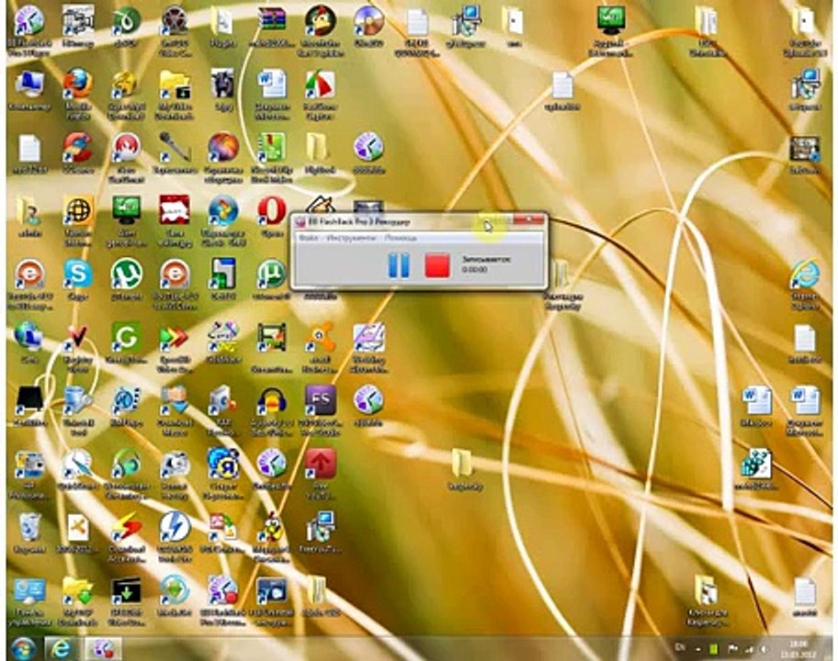Select the film reel desktop shortcut
Image resolution: width=838 pixels, height=661 pixels.
(x=175, y=29)
